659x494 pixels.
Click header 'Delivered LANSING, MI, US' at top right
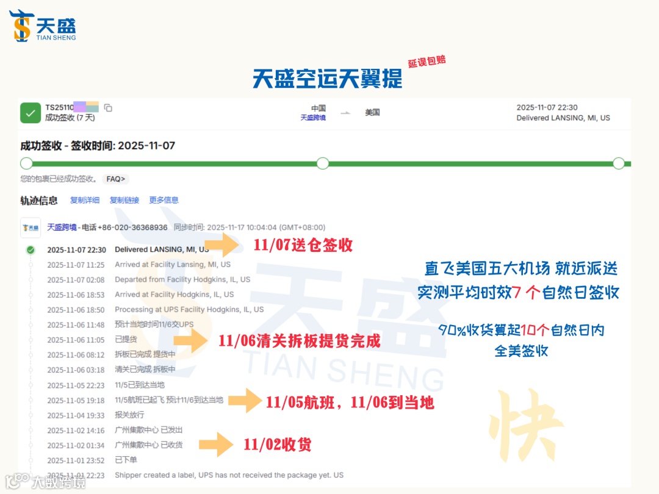[x=563, y=118]
